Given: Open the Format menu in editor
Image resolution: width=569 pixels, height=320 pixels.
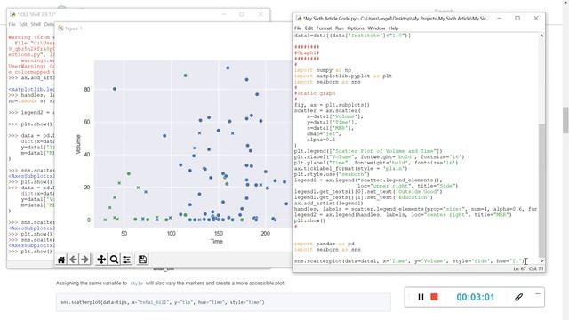Looking at the screenshot, I should tap(324, 28).
